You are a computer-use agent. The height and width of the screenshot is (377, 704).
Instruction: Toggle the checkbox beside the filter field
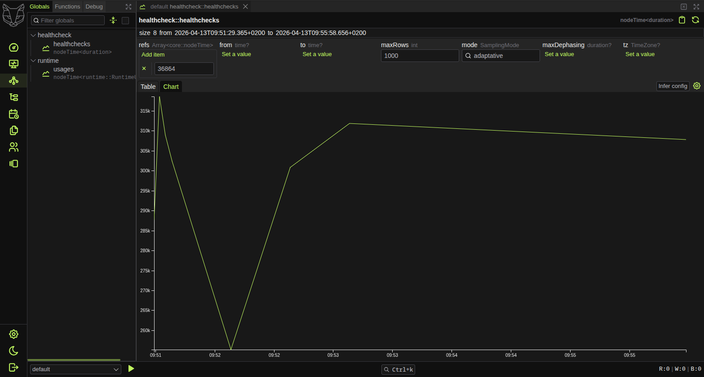(x=125, y=20)
